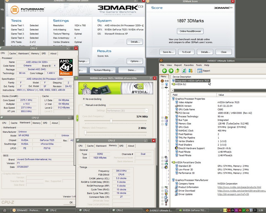Viewport: 266px width, 213px height.
Task: Collapse the Motherboard node in EVEREST tree
Action: click(x=162, y=88)
